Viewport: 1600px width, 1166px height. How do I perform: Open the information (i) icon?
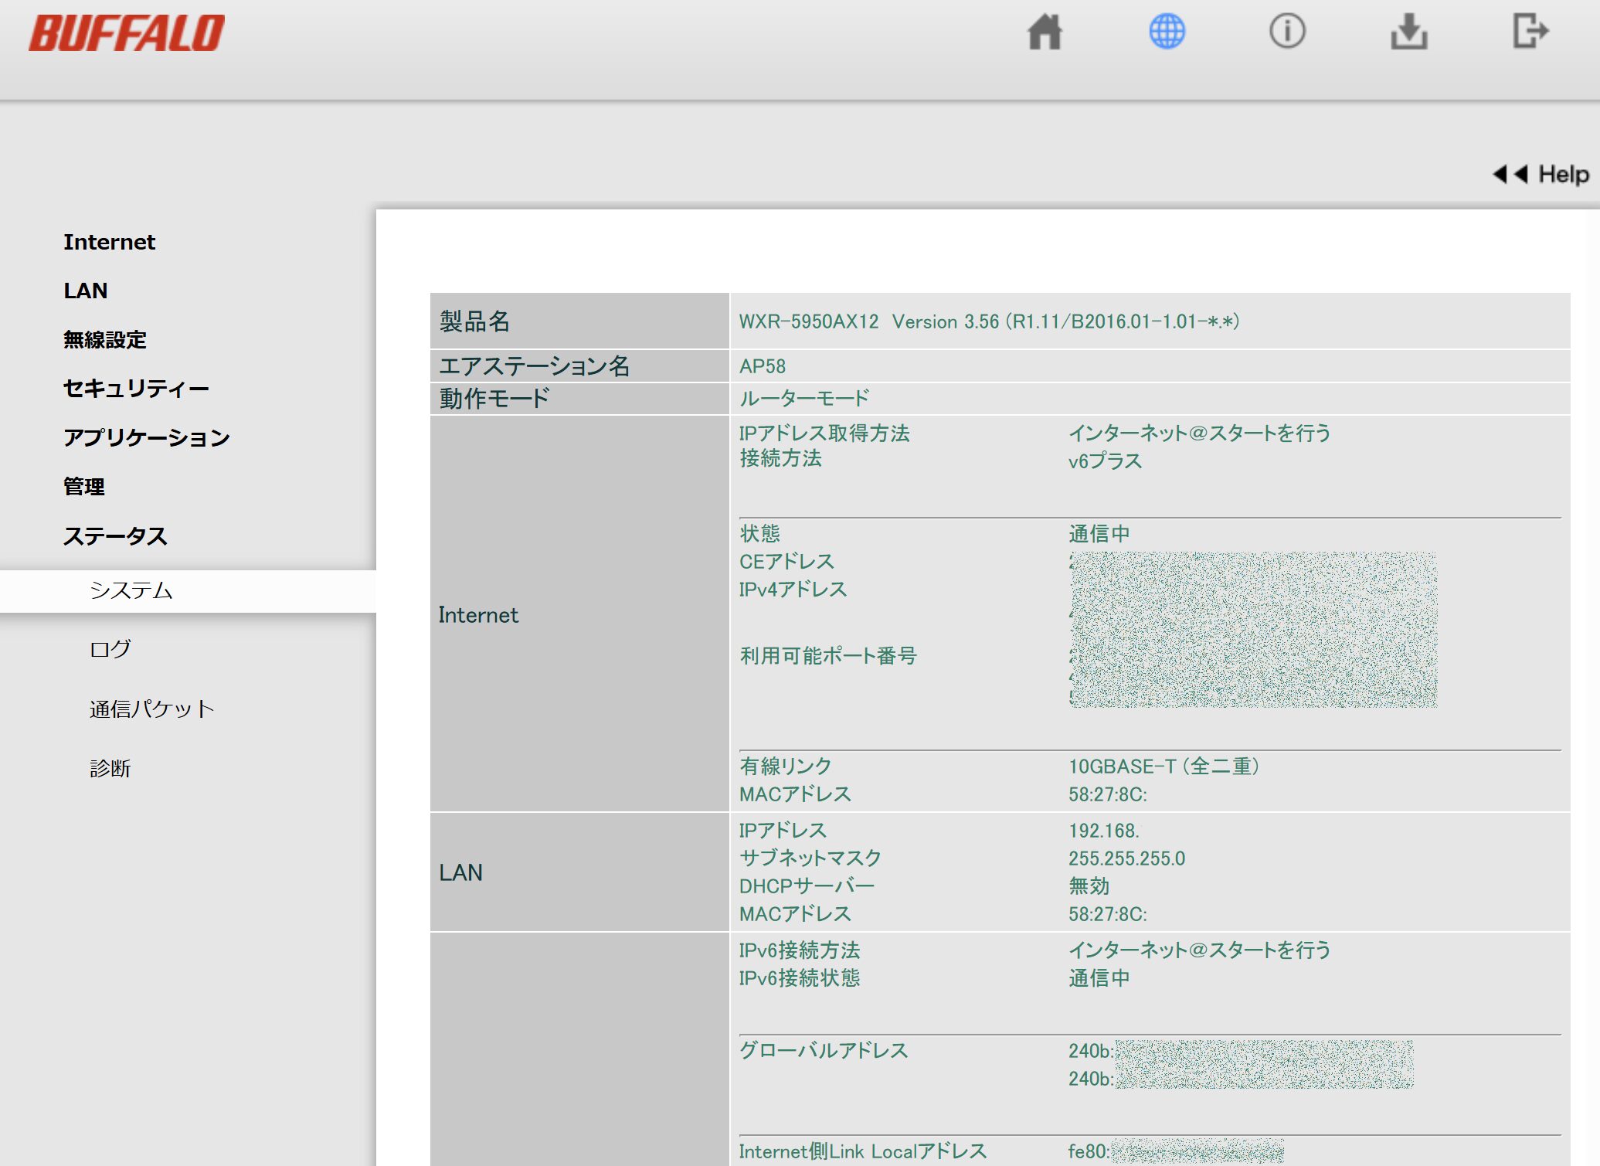[1287, 32]
